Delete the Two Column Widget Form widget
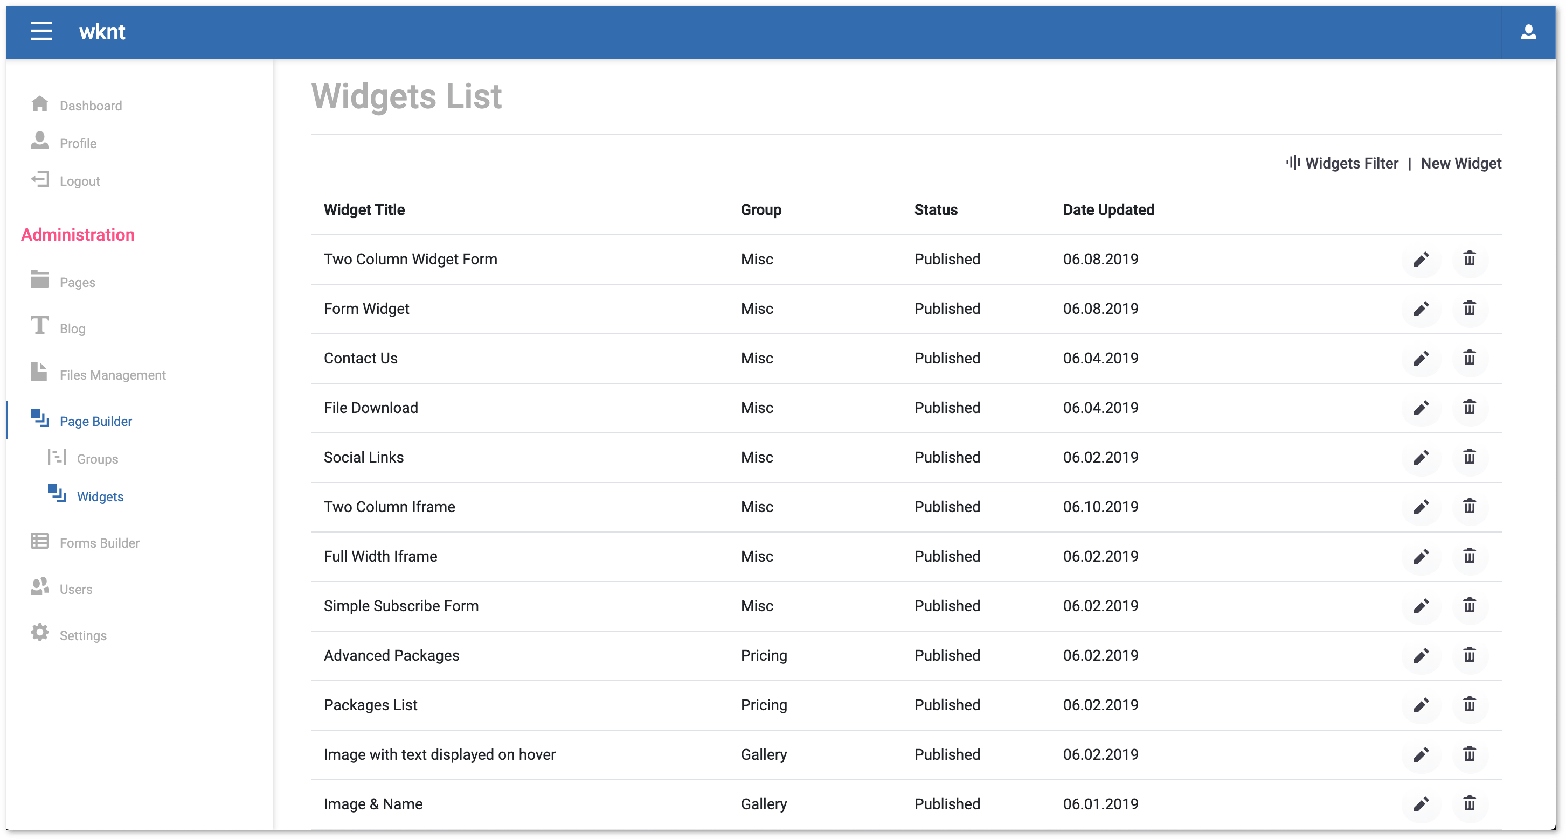 [x=1470, y=259]
